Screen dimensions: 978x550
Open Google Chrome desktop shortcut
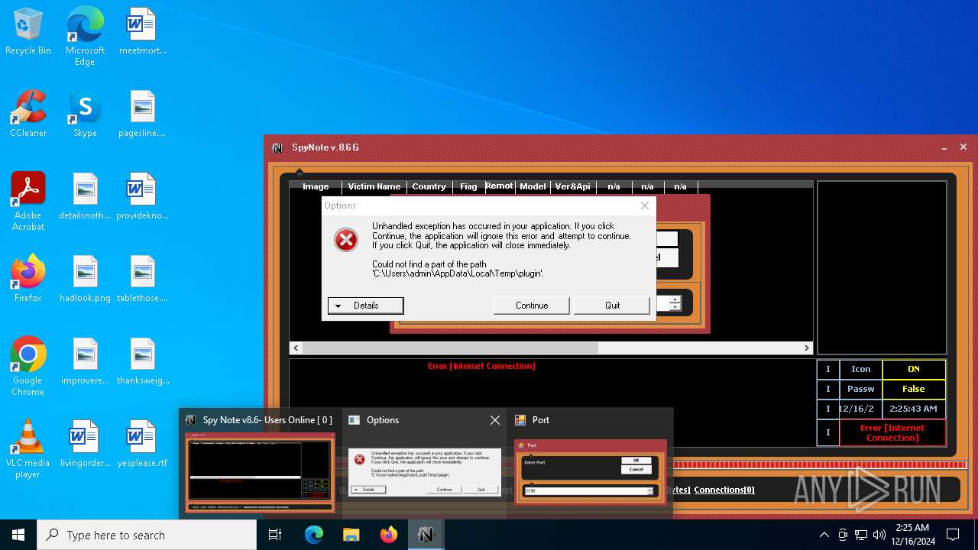click(28, 367)
